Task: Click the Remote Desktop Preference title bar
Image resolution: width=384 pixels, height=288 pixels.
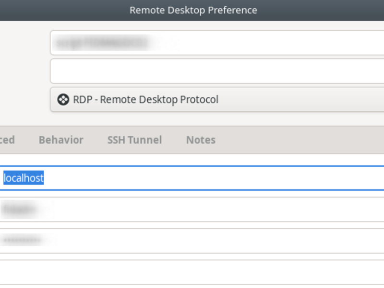Action: pos(192,10)
